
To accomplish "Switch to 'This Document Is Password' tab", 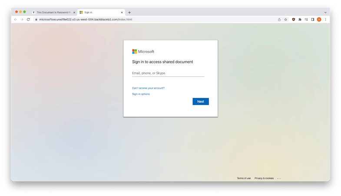I will [54, 13].
